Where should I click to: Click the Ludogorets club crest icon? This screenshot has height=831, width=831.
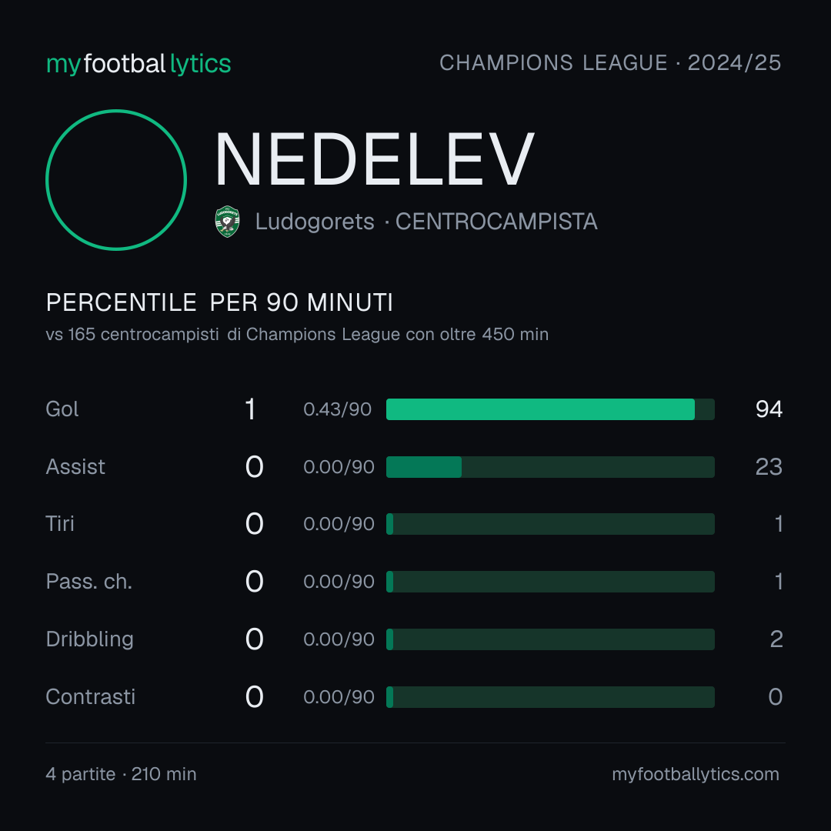pyautogui.click(x=227, y=222)
